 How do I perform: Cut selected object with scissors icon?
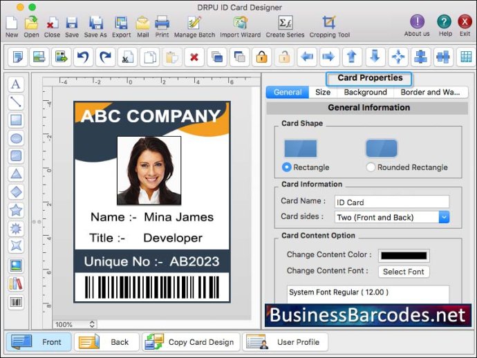pos(127,57)
